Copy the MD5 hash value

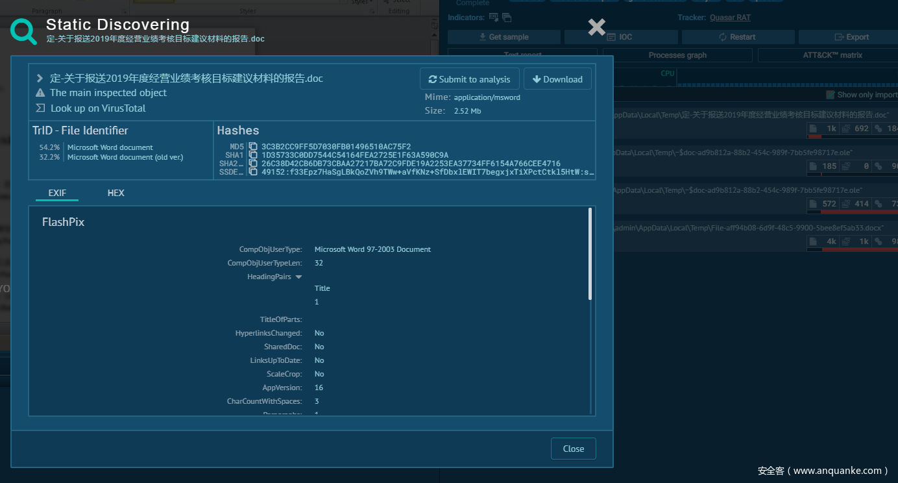point(253,147)
